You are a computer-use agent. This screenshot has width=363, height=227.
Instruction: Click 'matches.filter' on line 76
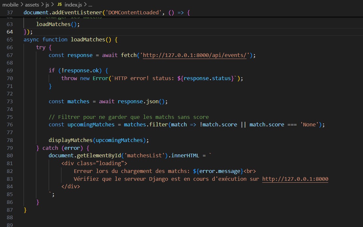(146, 125)
